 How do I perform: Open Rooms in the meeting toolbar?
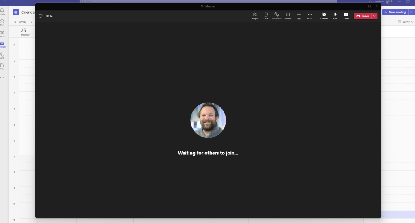click(288, 16)
